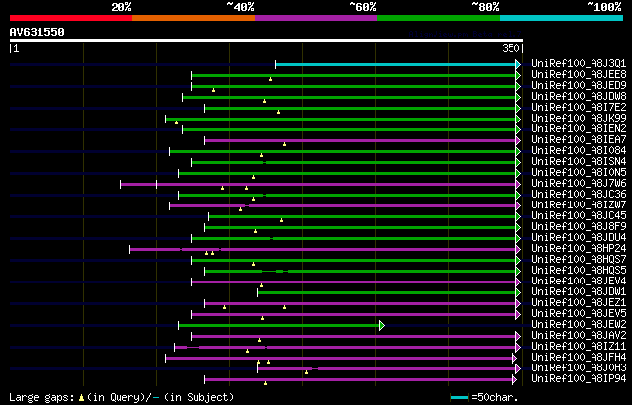The image size is (632, 405).
Task: Pick the UniRef100_A8J7W6 hit label
Action: 579,184
